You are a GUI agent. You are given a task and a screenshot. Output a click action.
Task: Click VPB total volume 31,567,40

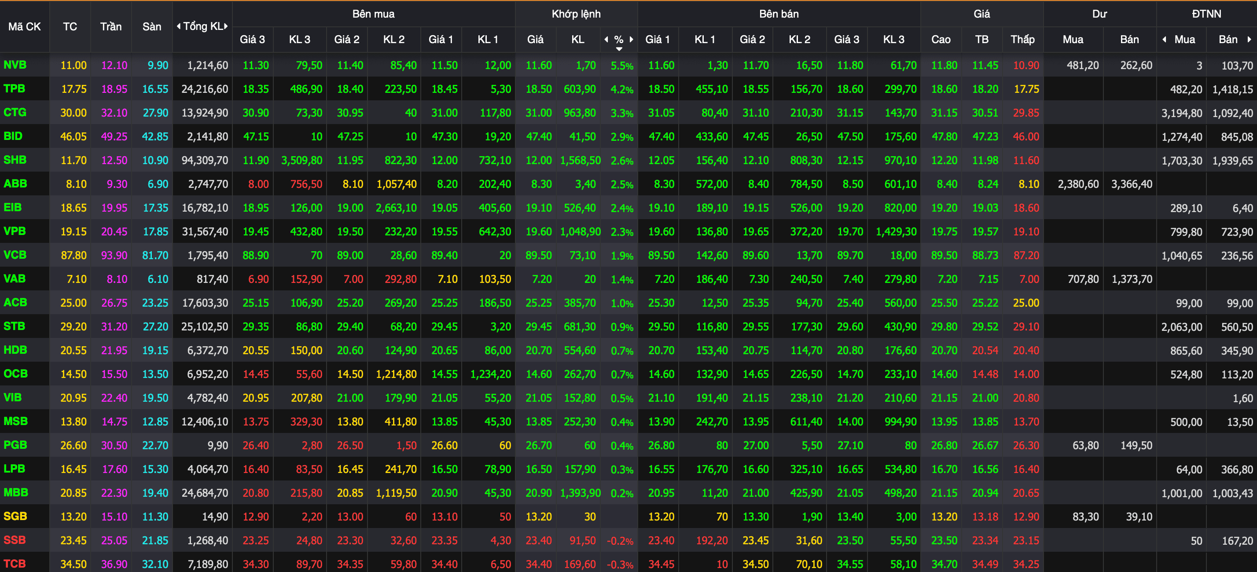coord(205,231)
